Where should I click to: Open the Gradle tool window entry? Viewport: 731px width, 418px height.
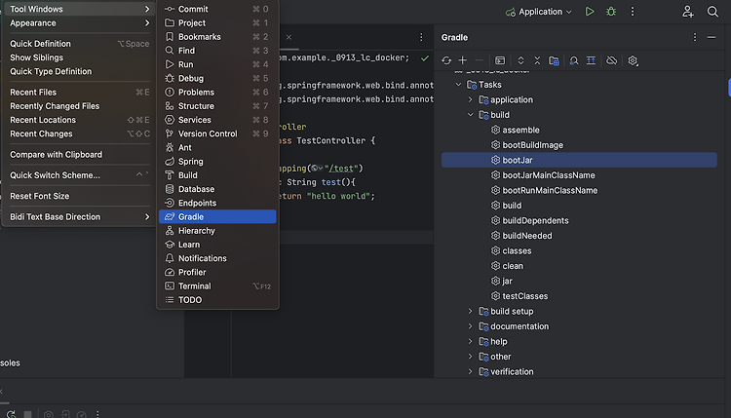point(217,216)
